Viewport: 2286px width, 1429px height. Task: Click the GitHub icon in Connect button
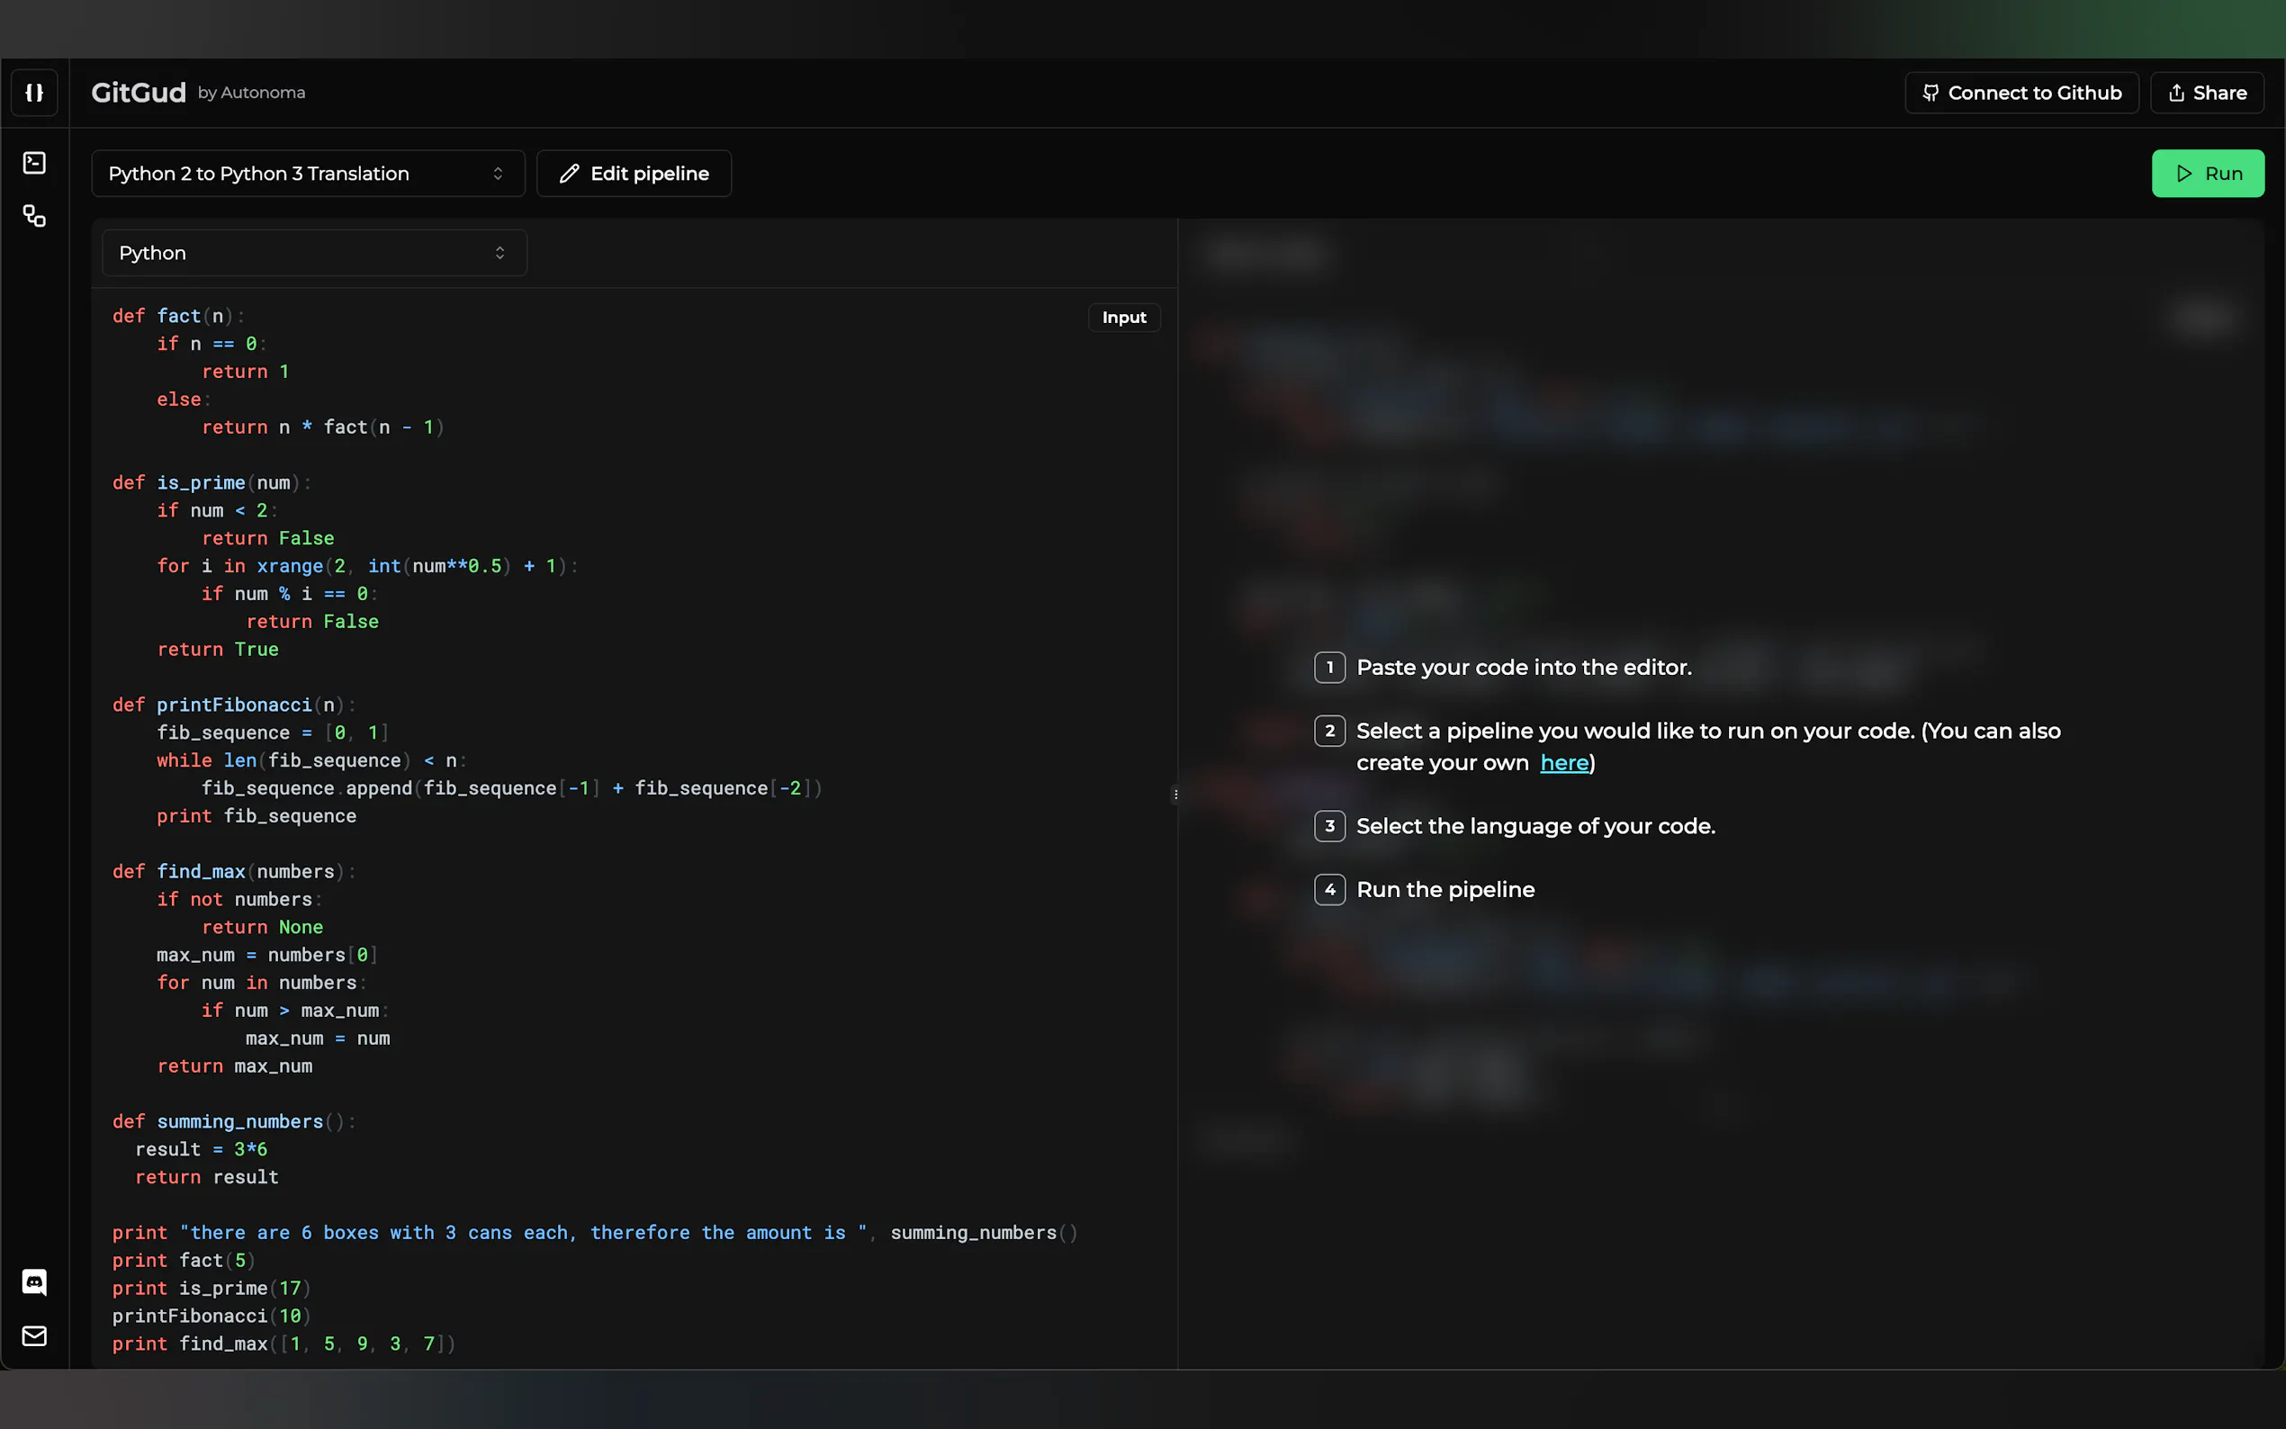(1930, 93)
